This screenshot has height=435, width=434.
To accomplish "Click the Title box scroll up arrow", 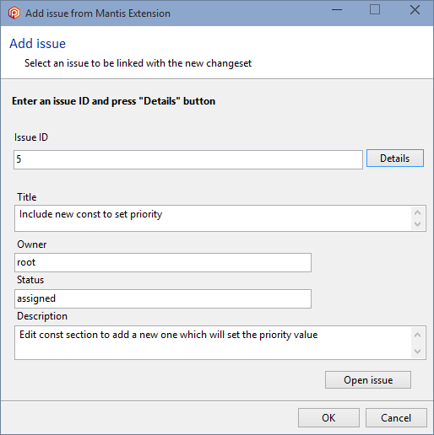I will pyautogui.click(x=418, y=212).
